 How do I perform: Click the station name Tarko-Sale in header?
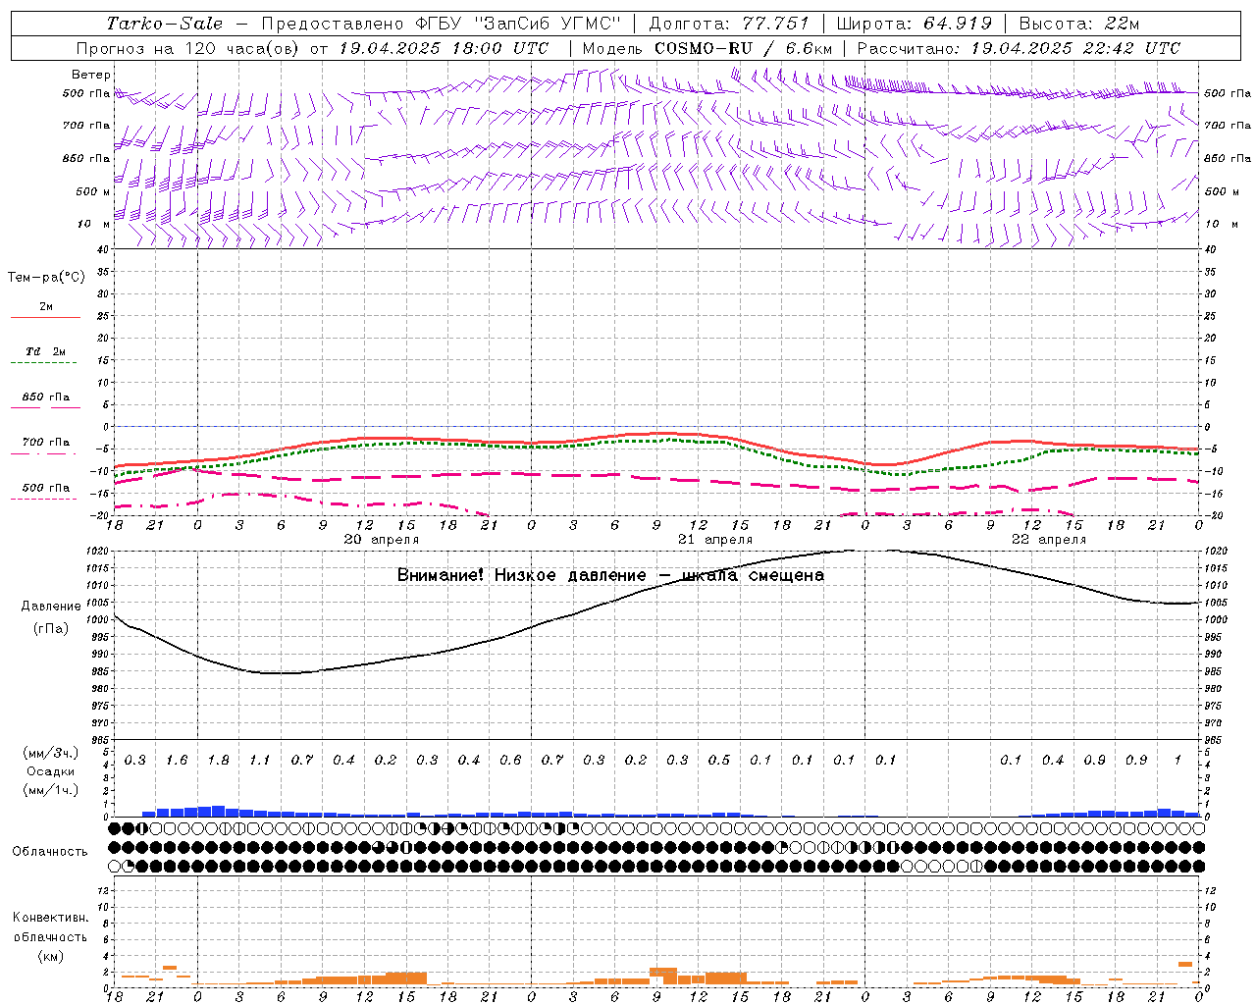[165, 24]
